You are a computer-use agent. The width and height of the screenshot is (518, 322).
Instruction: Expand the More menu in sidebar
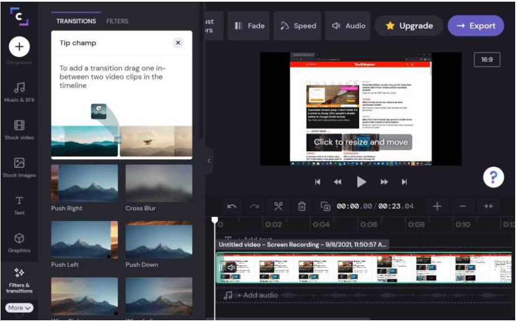click(x=19, y=308)
